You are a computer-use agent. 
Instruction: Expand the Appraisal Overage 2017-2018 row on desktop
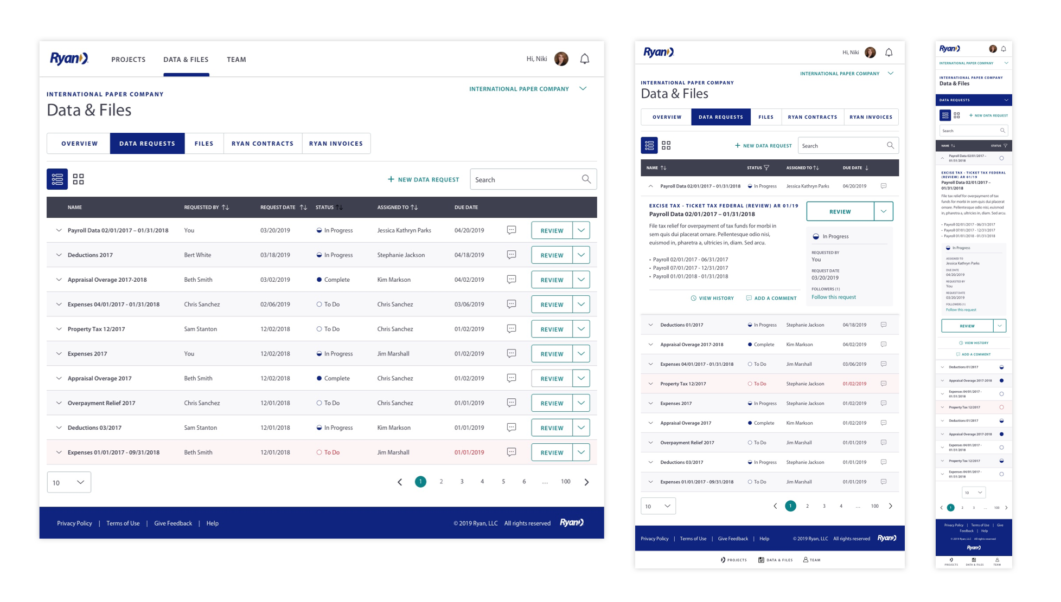pyautogui.click(x=59, y=280)
